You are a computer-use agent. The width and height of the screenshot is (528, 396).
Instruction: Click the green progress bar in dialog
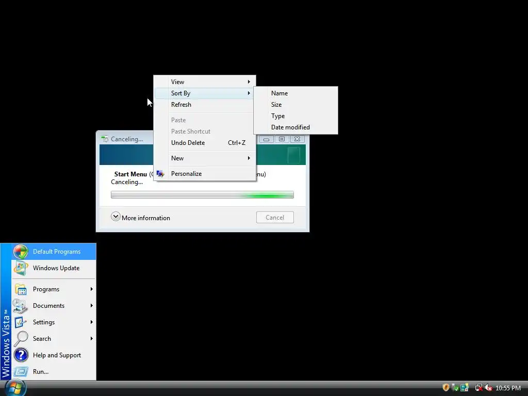[x=202, y=194]
